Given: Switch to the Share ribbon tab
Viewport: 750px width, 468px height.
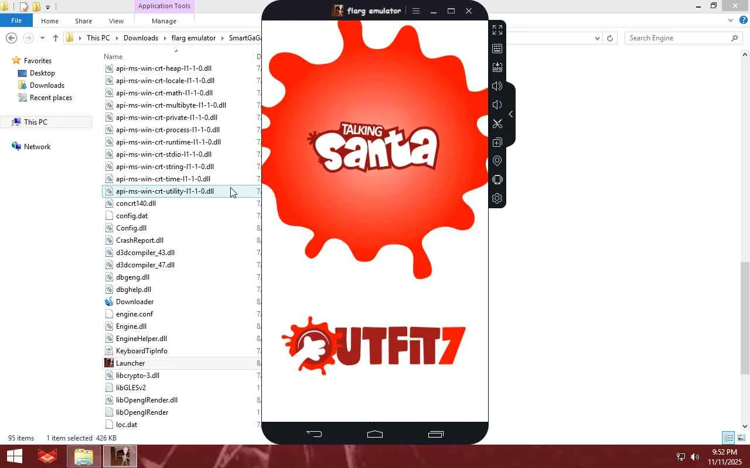Looking at the screenshot, I should 83,21.
